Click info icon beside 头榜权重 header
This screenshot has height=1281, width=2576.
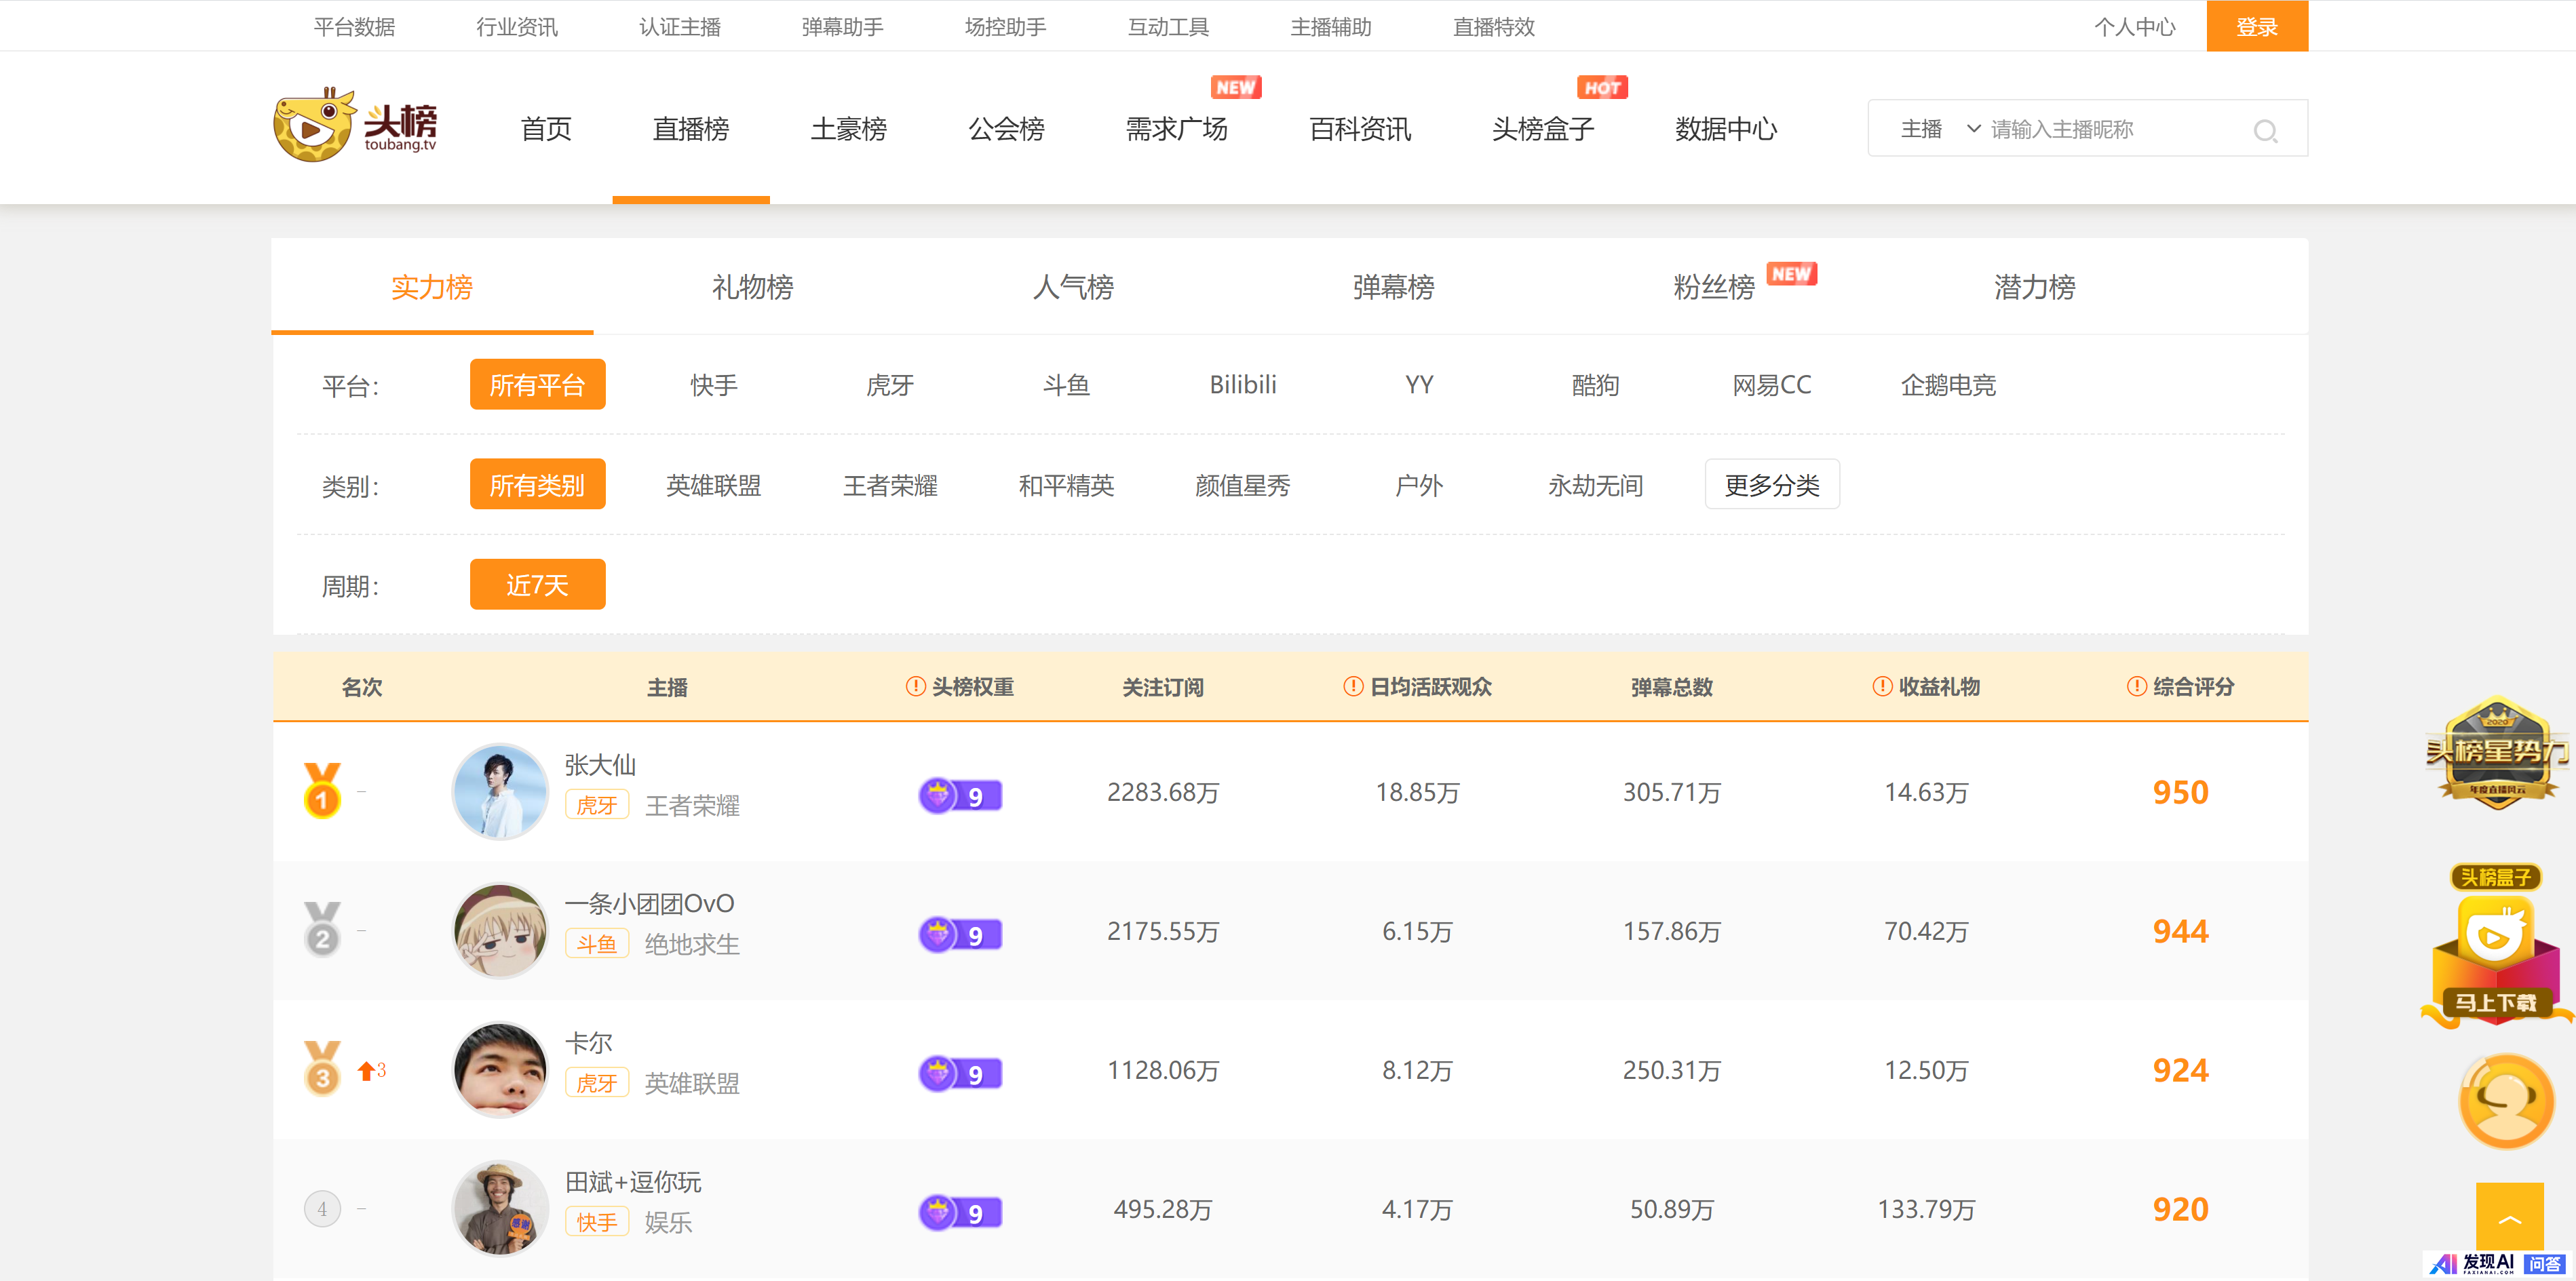tap(915, 686)
